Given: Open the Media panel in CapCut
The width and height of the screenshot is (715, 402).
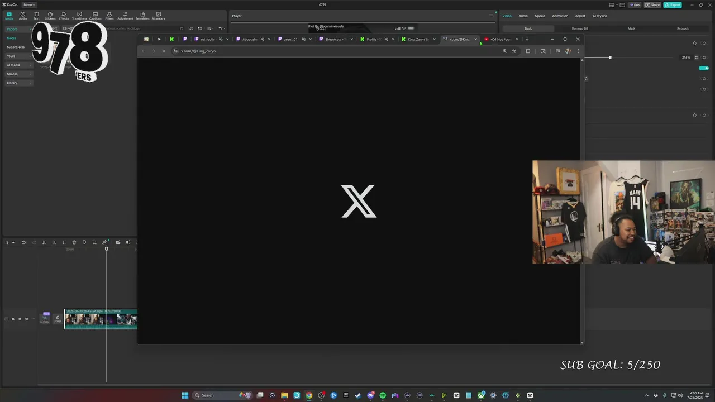Looking at the screenshot, I should 9,16.
